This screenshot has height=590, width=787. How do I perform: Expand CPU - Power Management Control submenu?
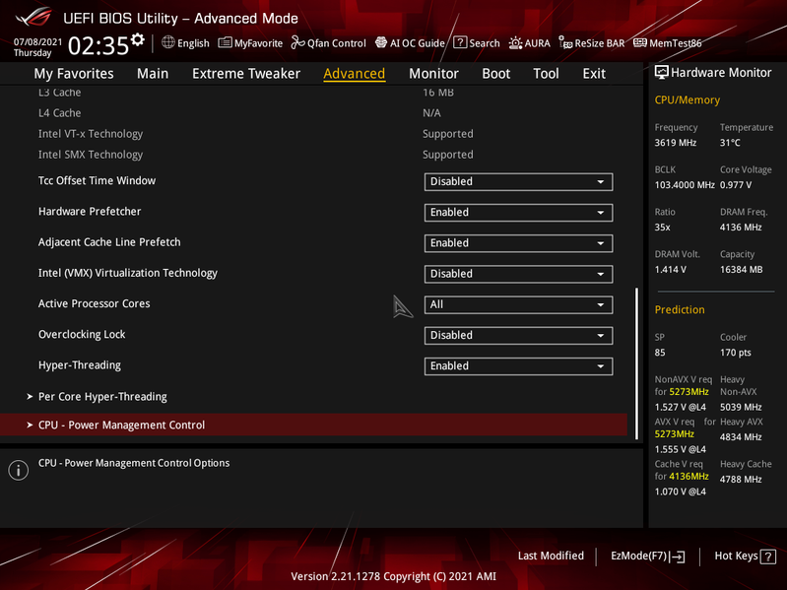pos(313,425)
